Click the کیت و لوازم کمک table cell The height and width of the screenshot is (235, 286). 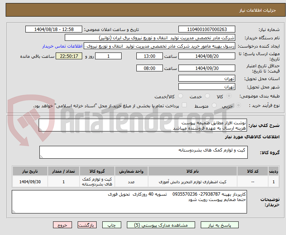click(97, 182)
